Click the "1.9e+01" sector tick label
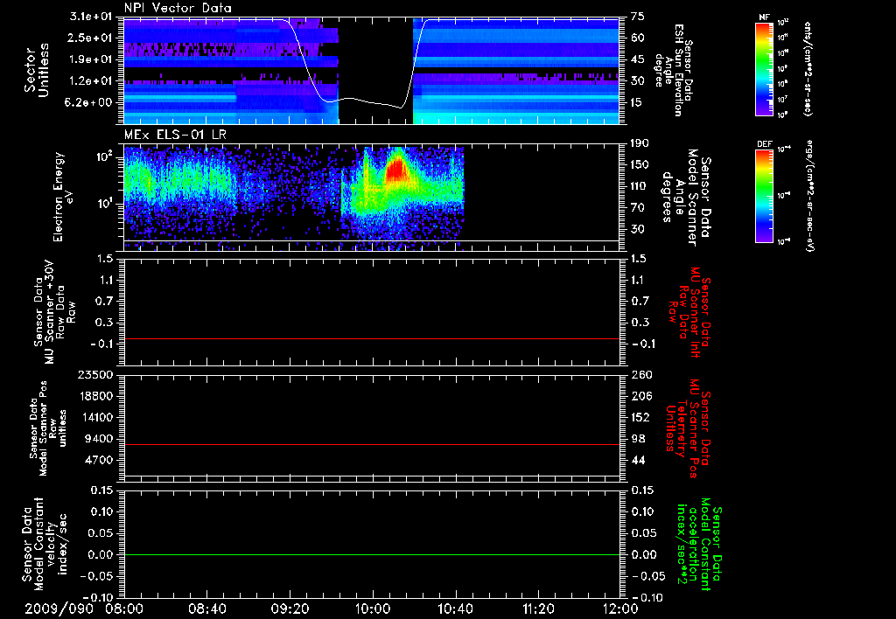The height and width of the screenshot is (619, 896). (x=91, y=59)
